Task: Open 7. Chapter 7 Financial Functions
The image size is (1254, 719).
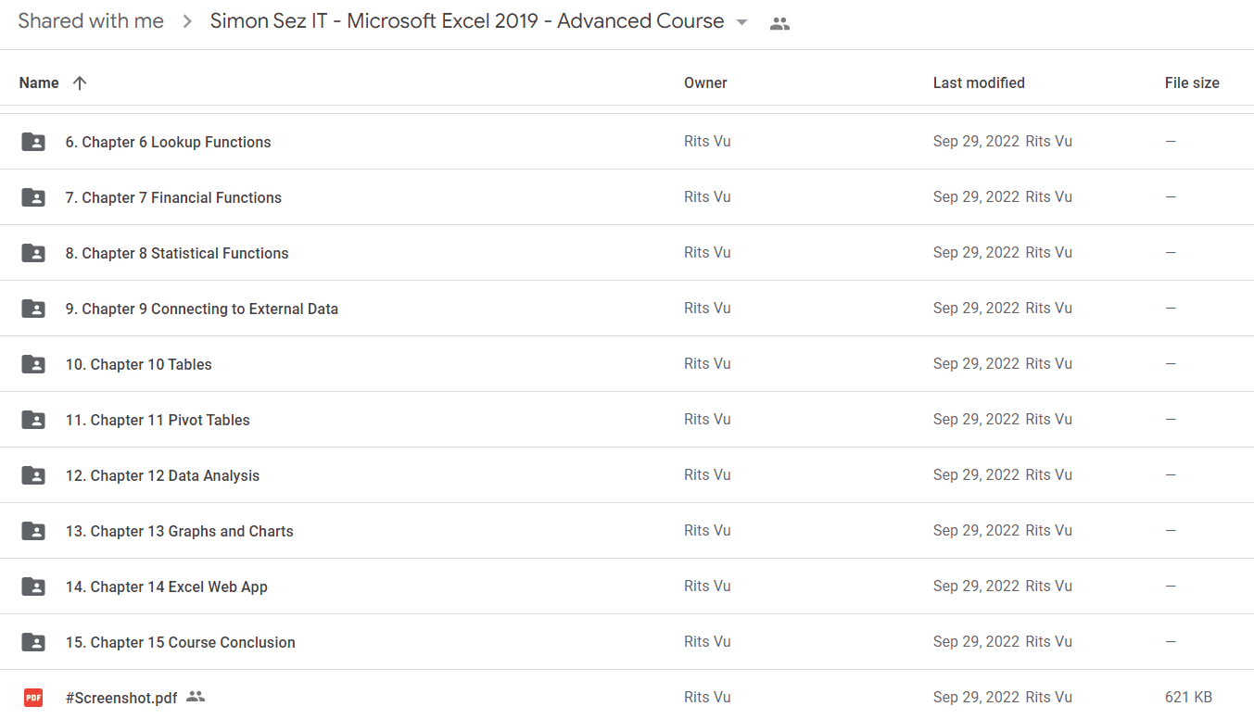Action: point(173,198)
